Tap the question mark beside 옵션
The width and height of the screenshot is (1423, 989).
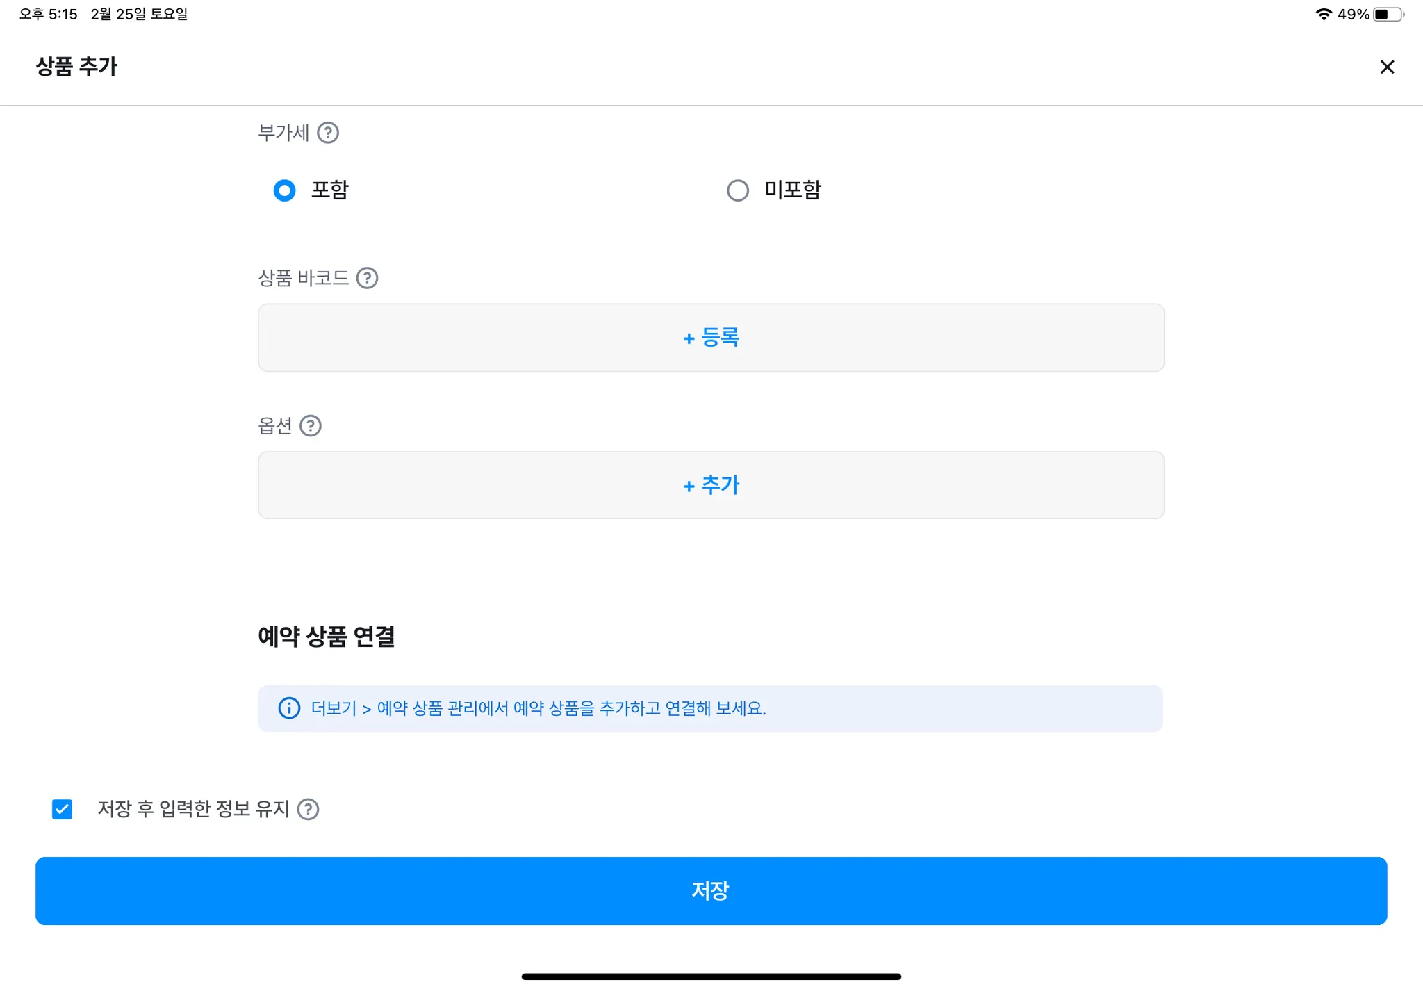click(x=311, y=425)
